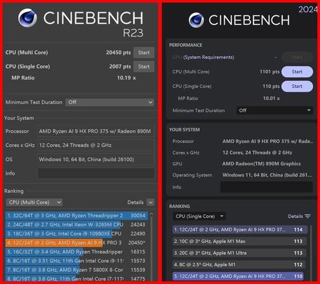Open R23 ranking CPU (Multi Core) dropdown

[x=34, y=202]
